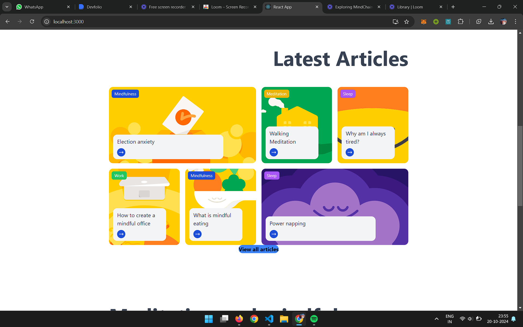Open Walking Meditation article arrow
The image size is (523, 327).
click(274, 152)
